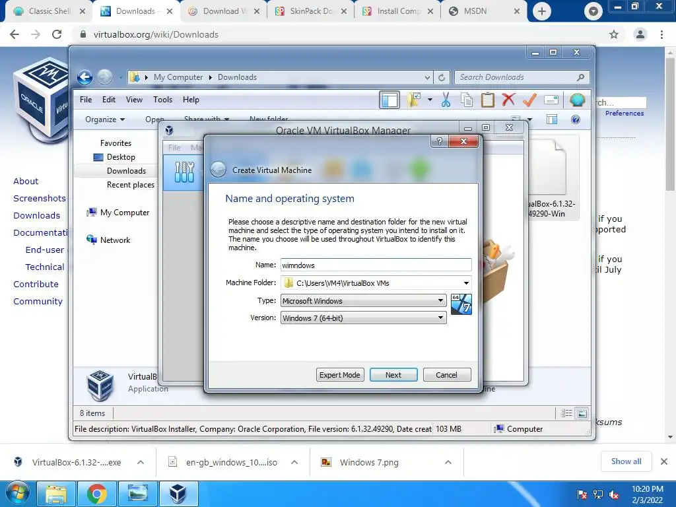
Task: Click the Cancel button in the wizard
Action: coord(446,375)
